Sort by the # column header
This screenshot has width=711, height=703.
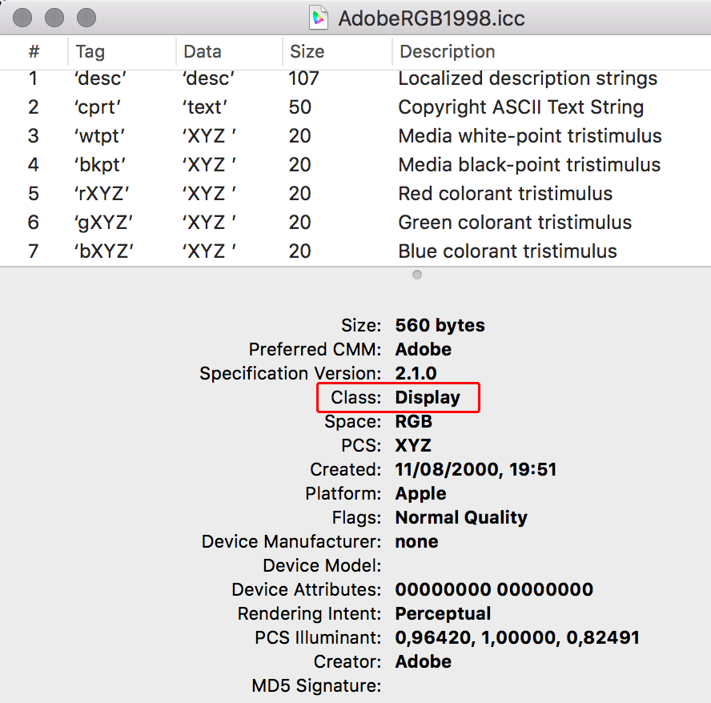[34, 52]
